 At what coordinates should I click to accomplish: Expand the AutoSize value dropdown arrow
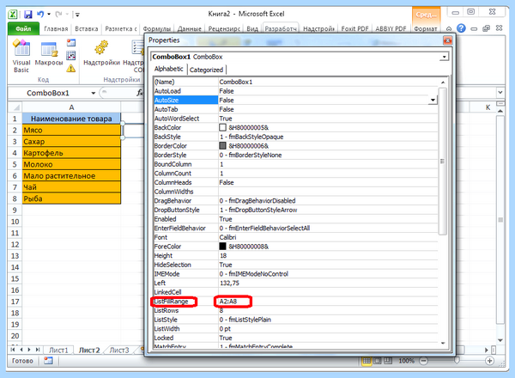tap(433, 100)
